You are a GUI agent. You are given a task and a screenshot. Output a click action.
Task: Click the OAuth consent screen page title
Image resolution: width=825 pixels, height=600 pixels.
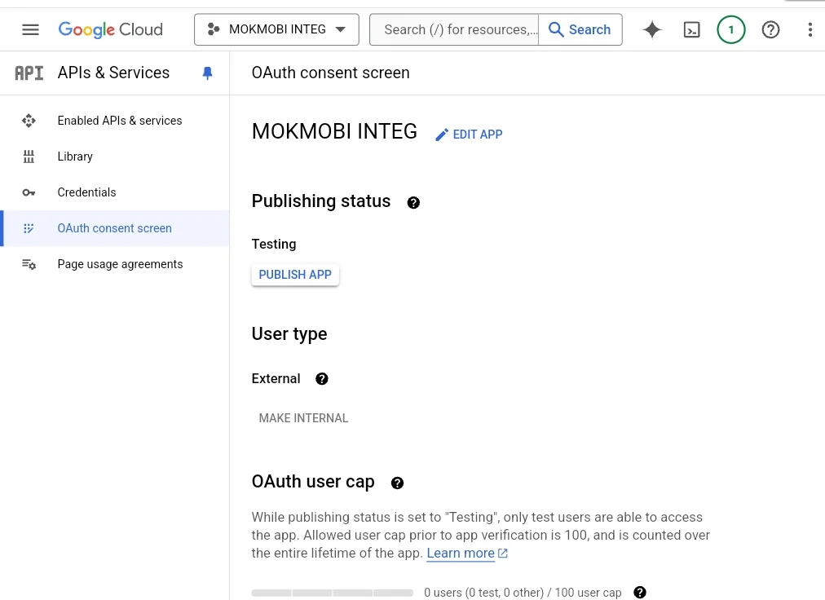[x=330, y=73]
